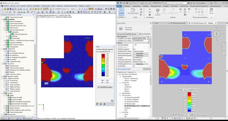Click the 3D view house icon in Eigenschaften
The width and height of the screenshot is (228, 121).
121,28
